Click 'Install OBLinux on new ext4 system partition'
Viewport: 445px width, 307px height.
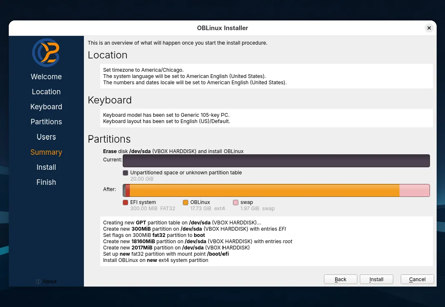coord(156,260)
